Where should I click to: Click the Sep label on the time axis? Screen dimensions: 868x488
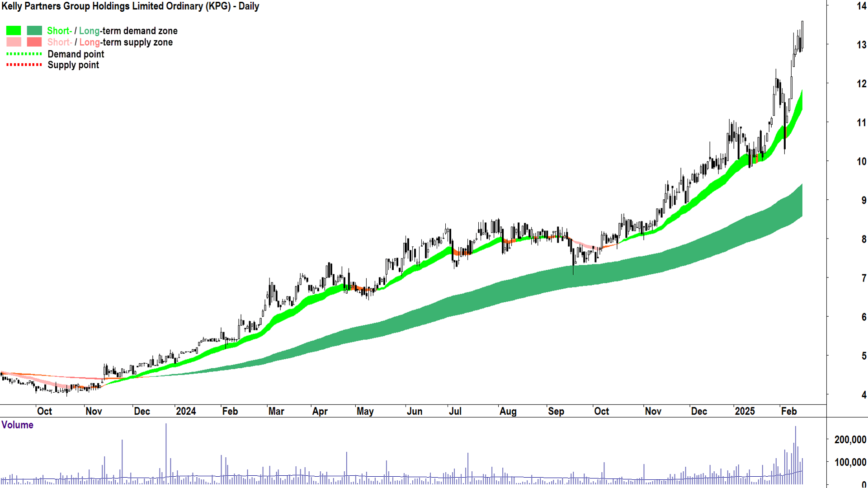556,411
